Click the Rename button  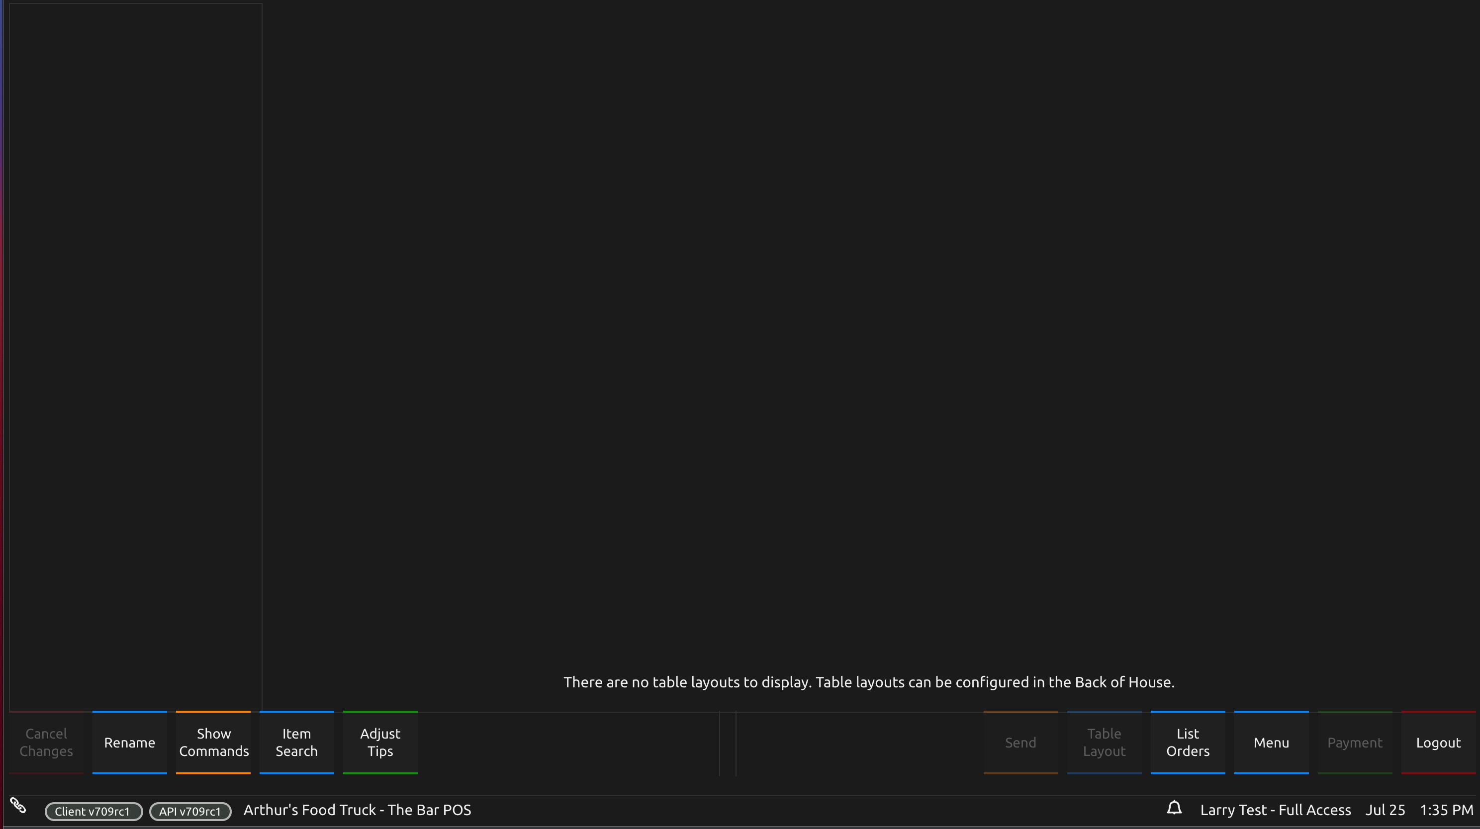coord(130,743)
